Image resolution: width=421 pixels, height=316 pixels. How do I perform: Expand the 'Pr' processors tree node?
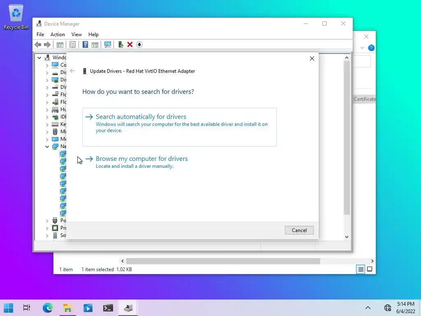tap(47, 228)
